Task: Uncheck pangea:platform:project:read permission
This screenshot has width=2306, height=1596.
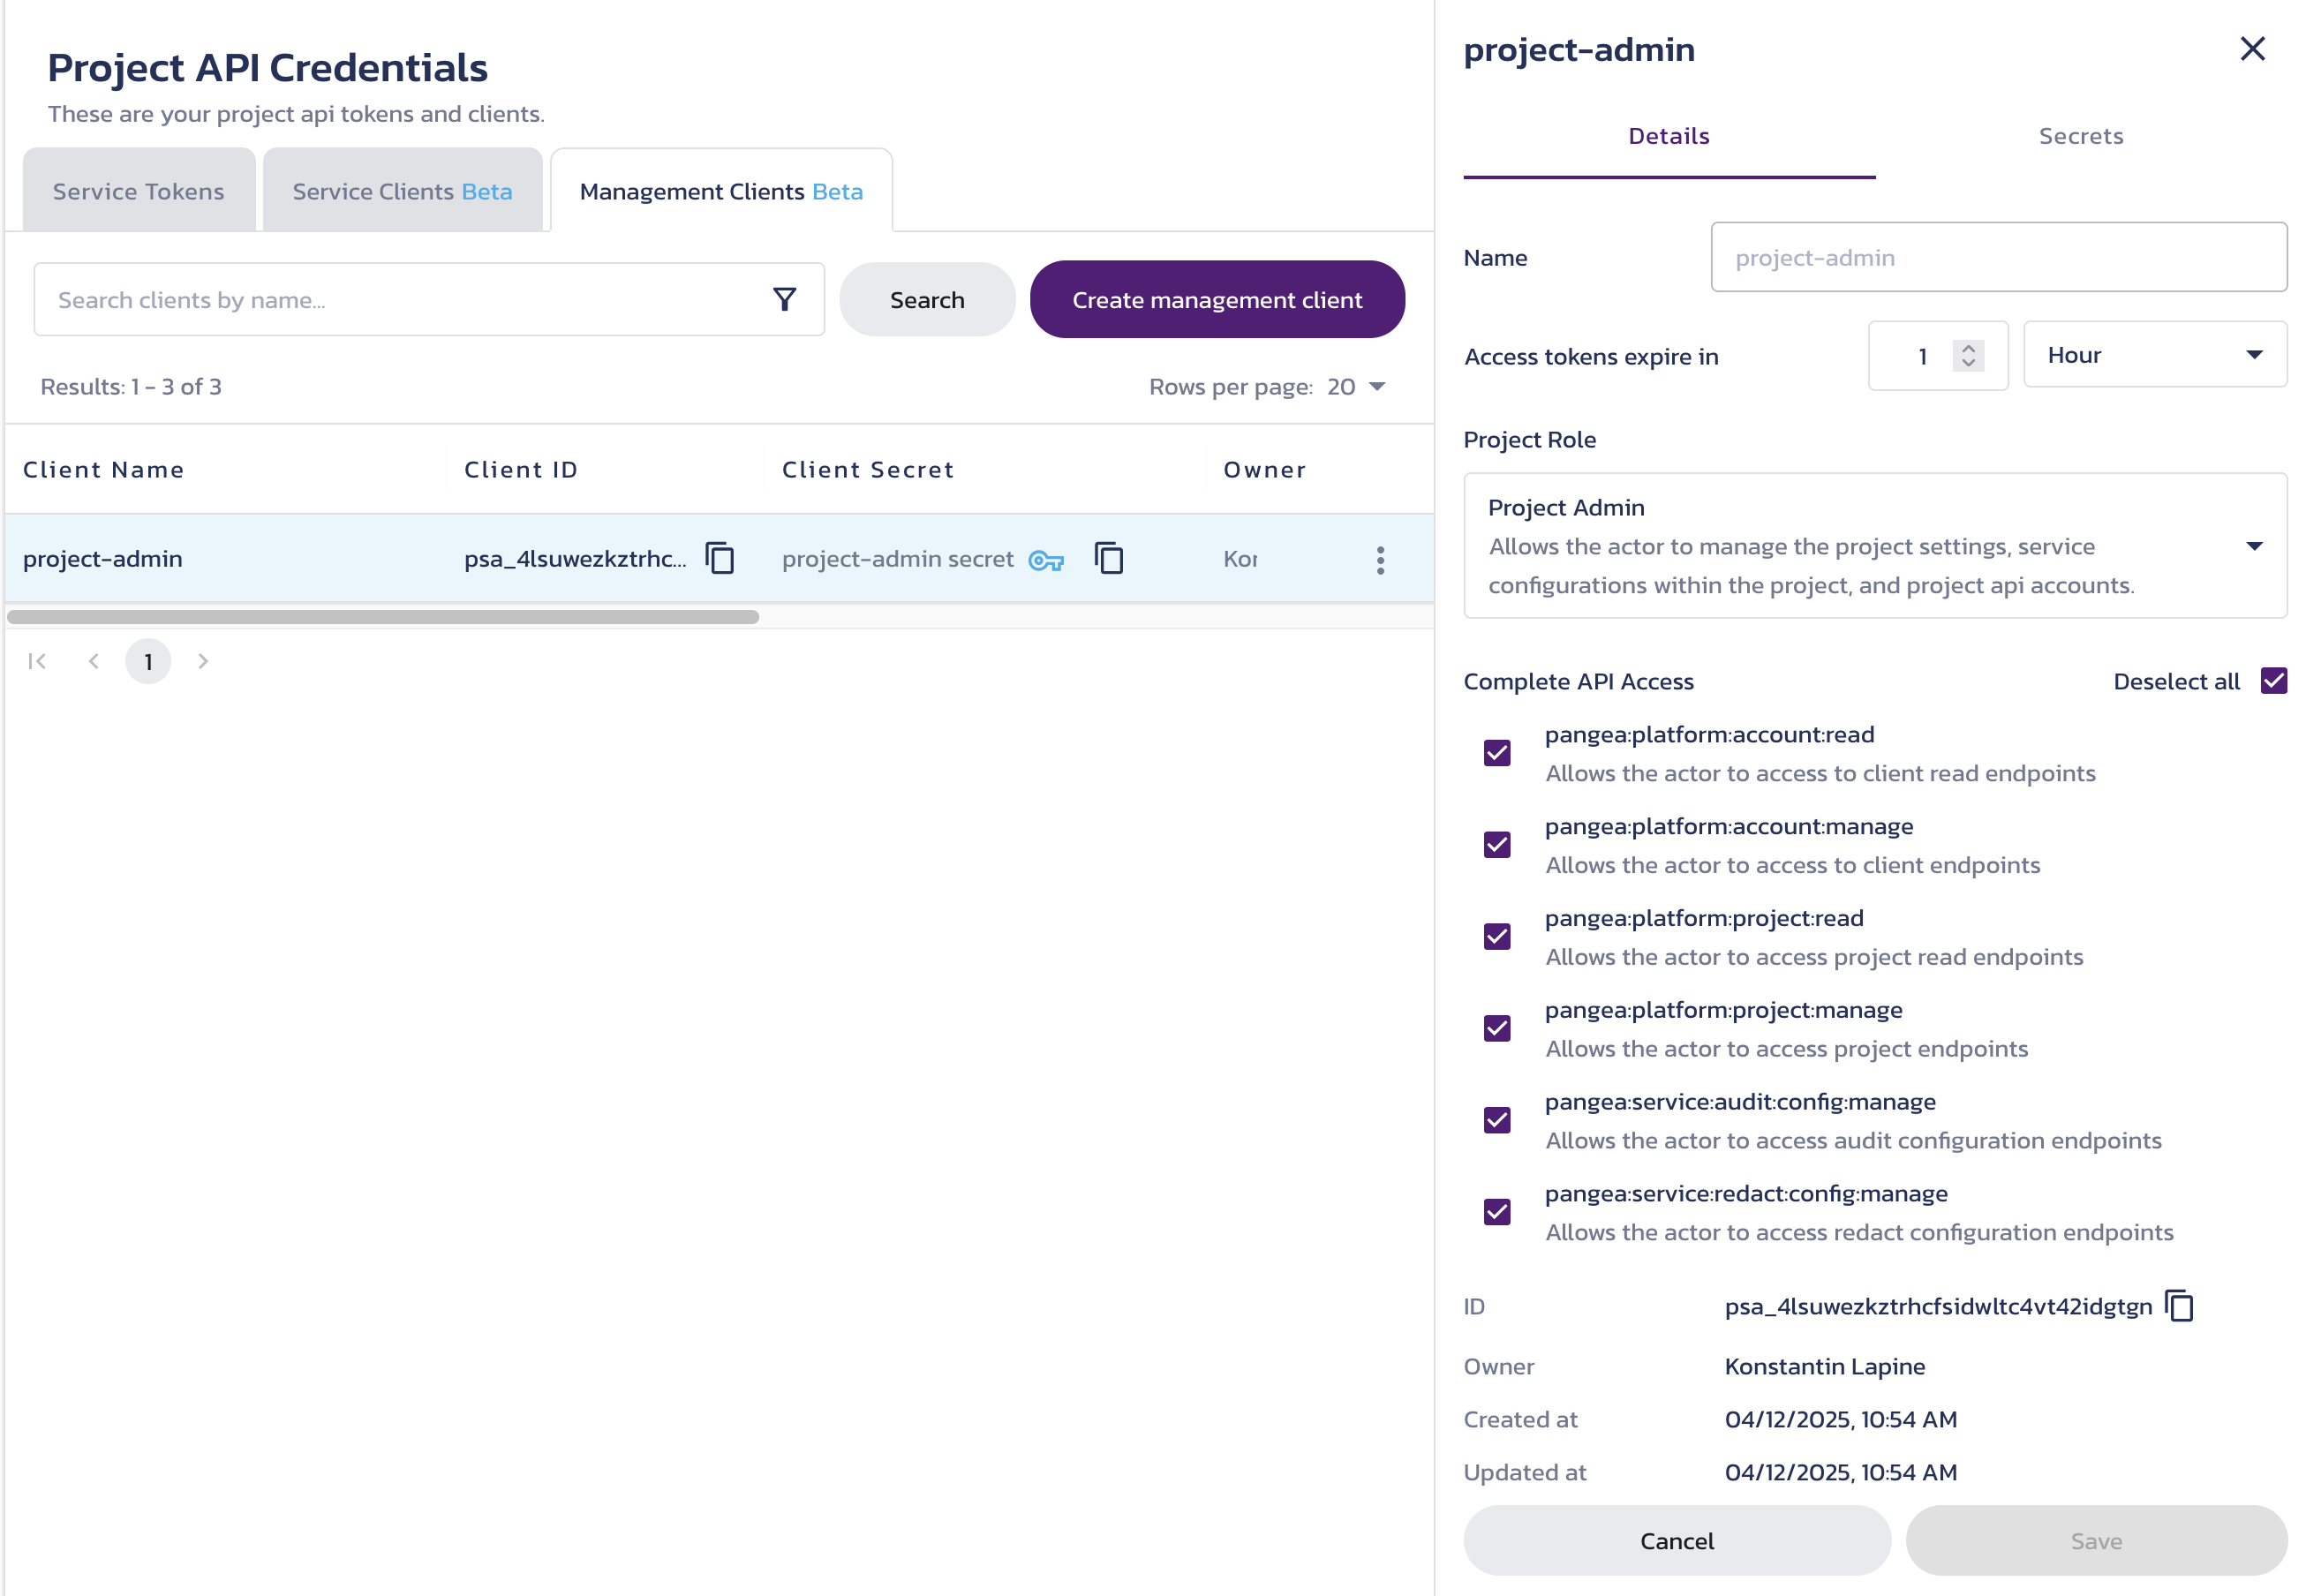Action: (1497, 937)
